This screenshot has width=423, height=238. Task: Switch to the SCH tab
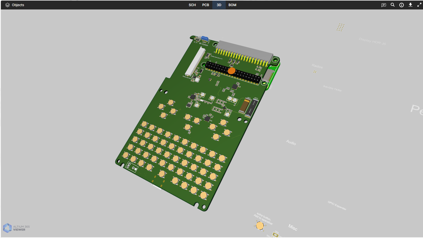click(192, 5)
